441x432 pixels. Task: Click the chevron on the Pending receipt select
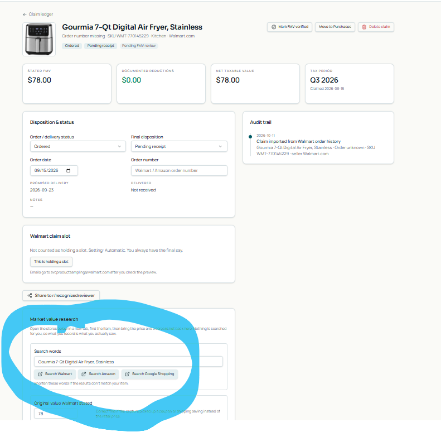(221, 146)
